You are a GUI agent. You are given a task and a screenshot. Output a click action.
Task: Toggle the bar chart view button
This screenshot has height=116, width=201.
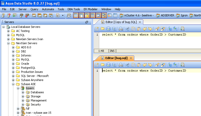coord(110,16)
